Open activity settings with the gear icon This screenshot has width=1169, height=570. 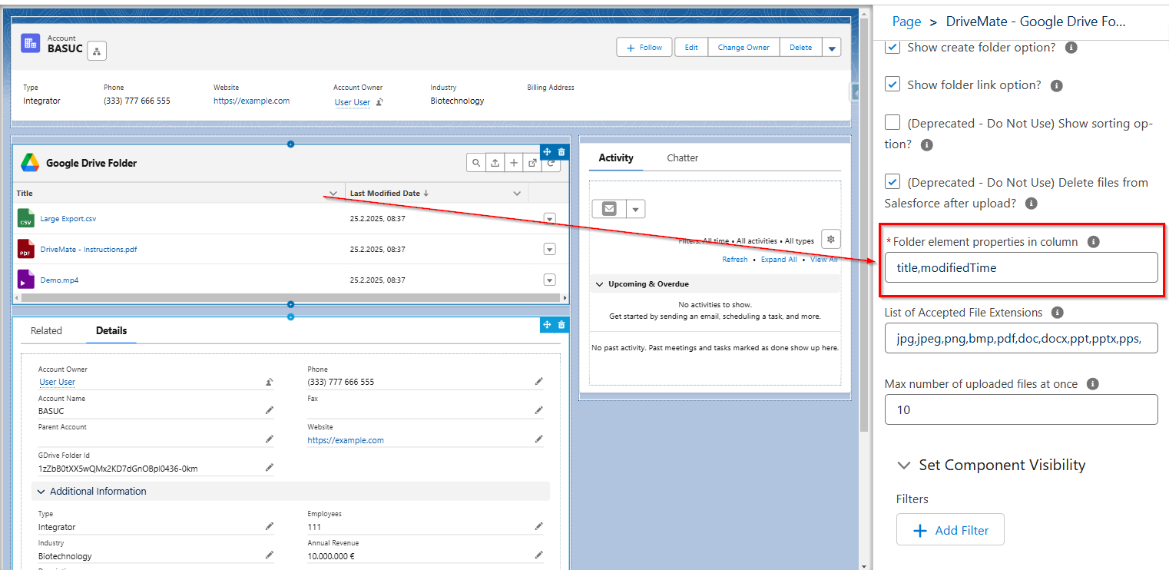[830, 239]
